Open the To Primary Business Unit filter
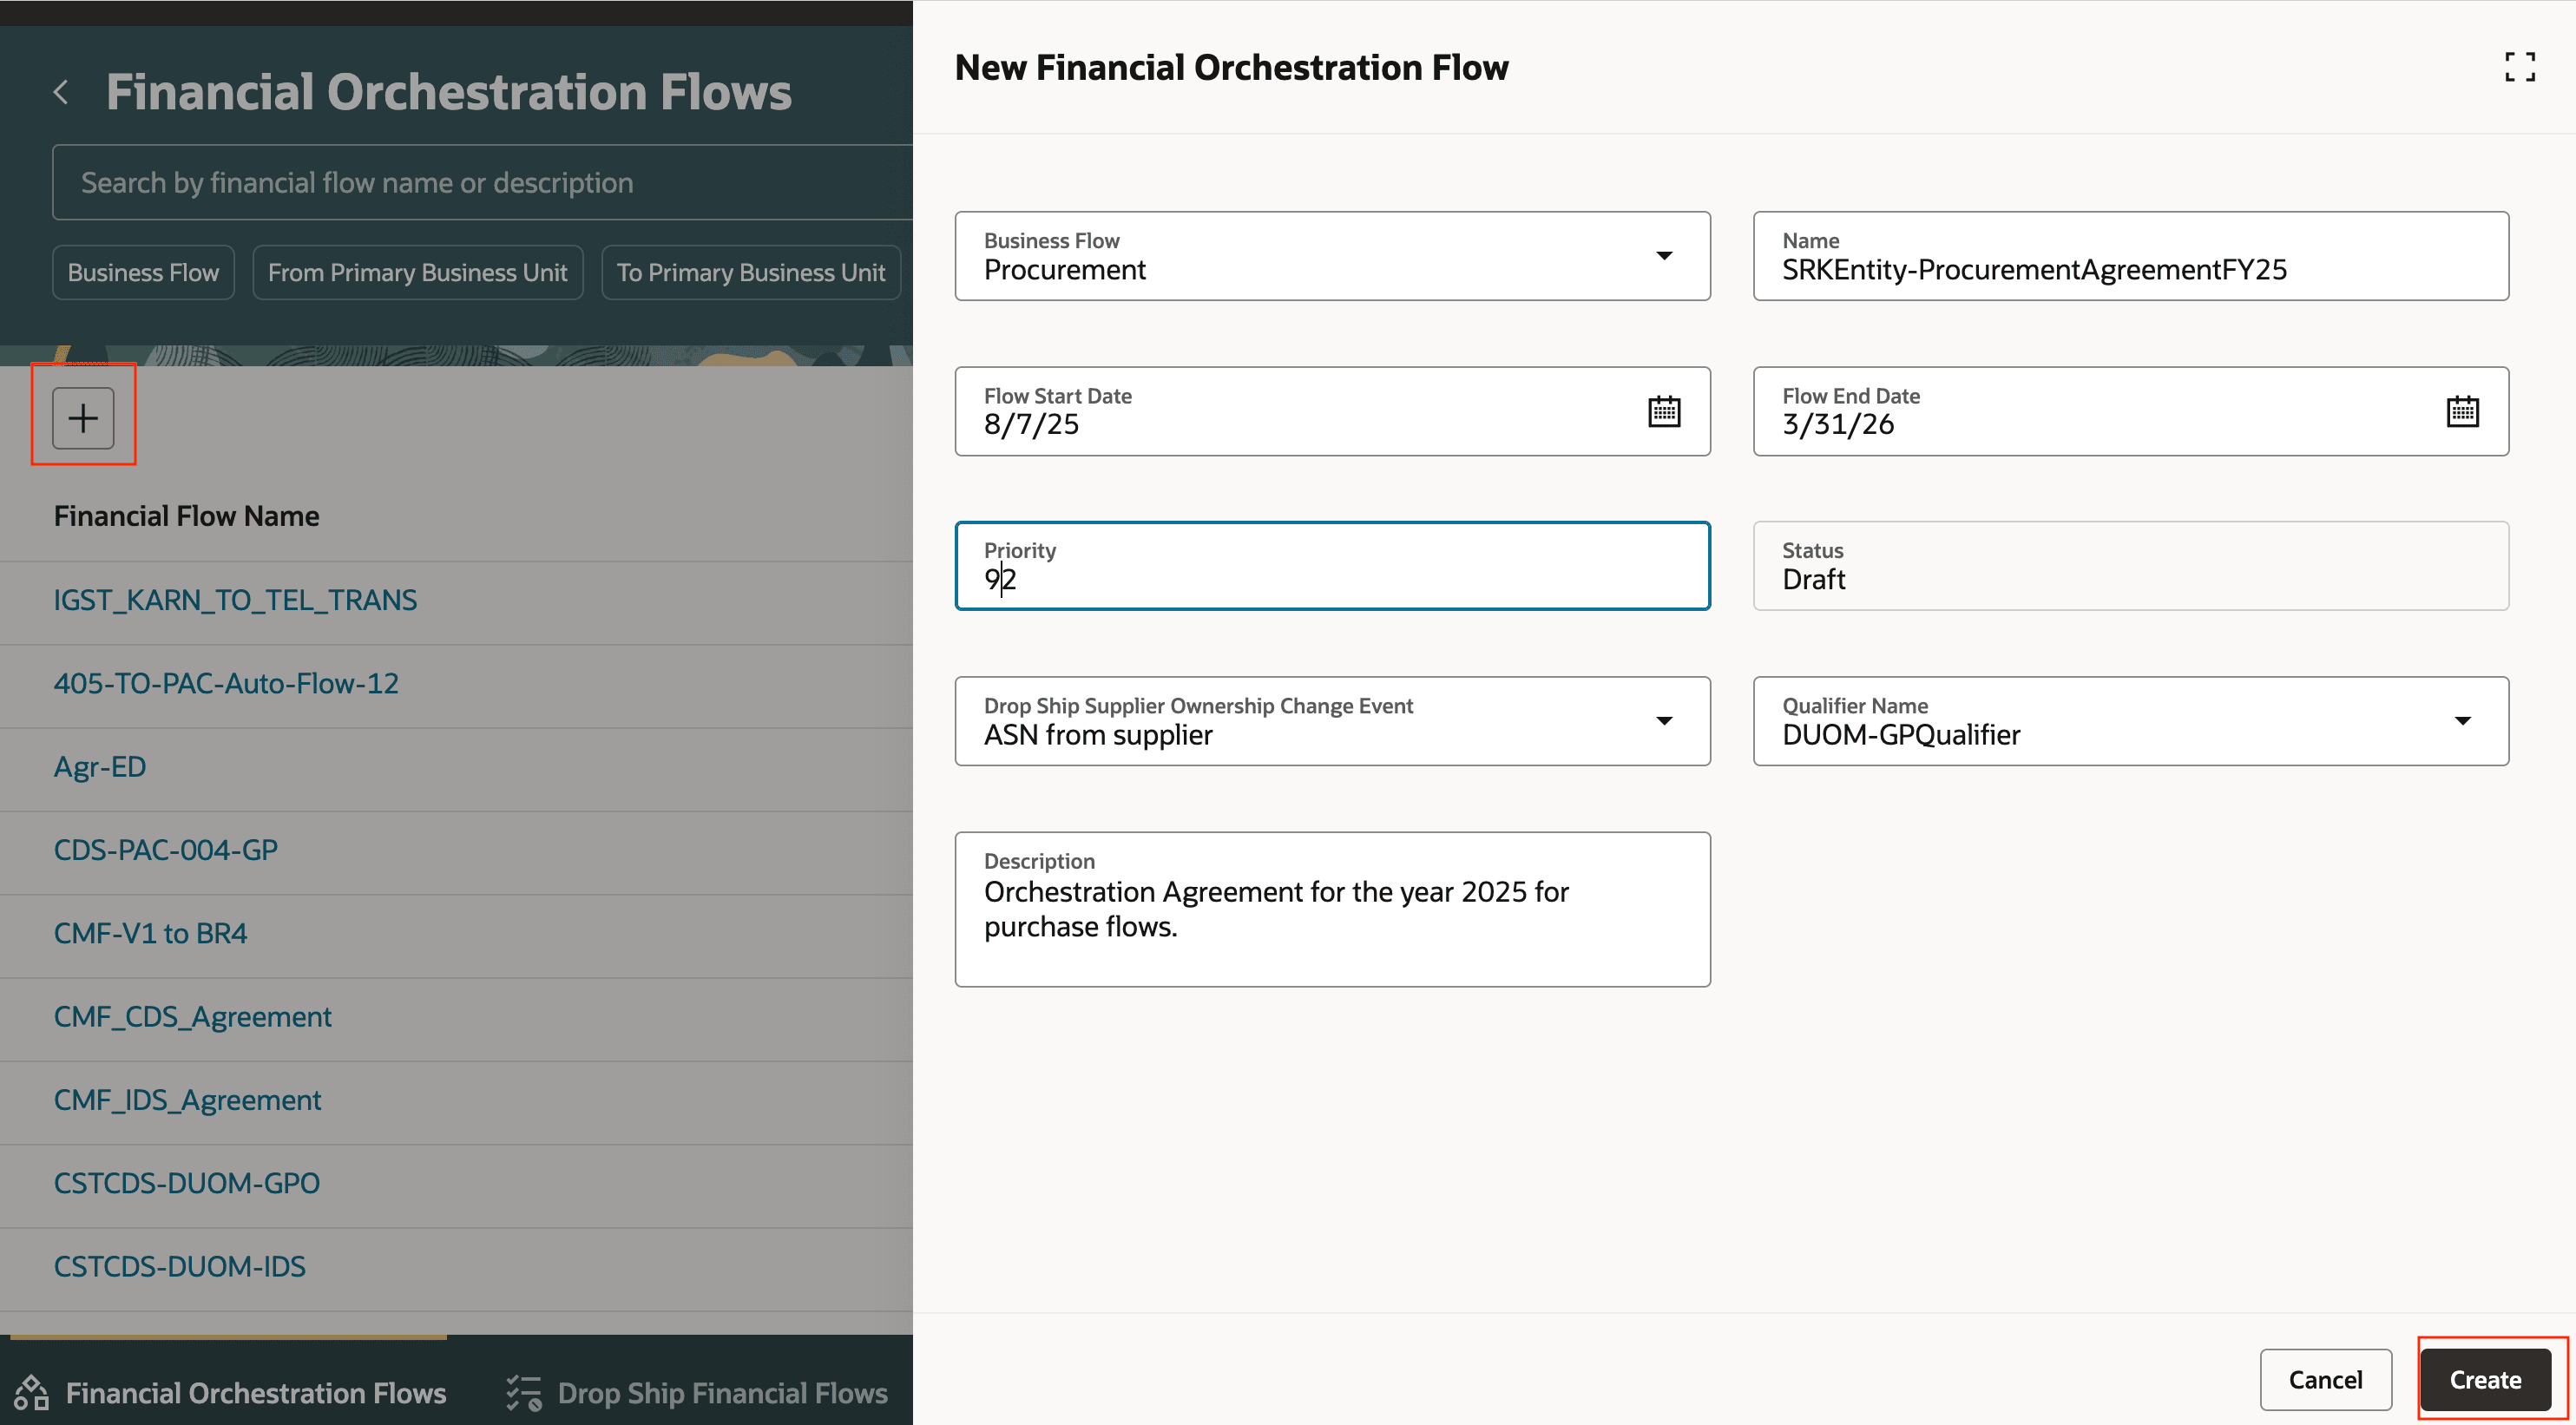2576x1425 pixels. (x=750, y=272)
